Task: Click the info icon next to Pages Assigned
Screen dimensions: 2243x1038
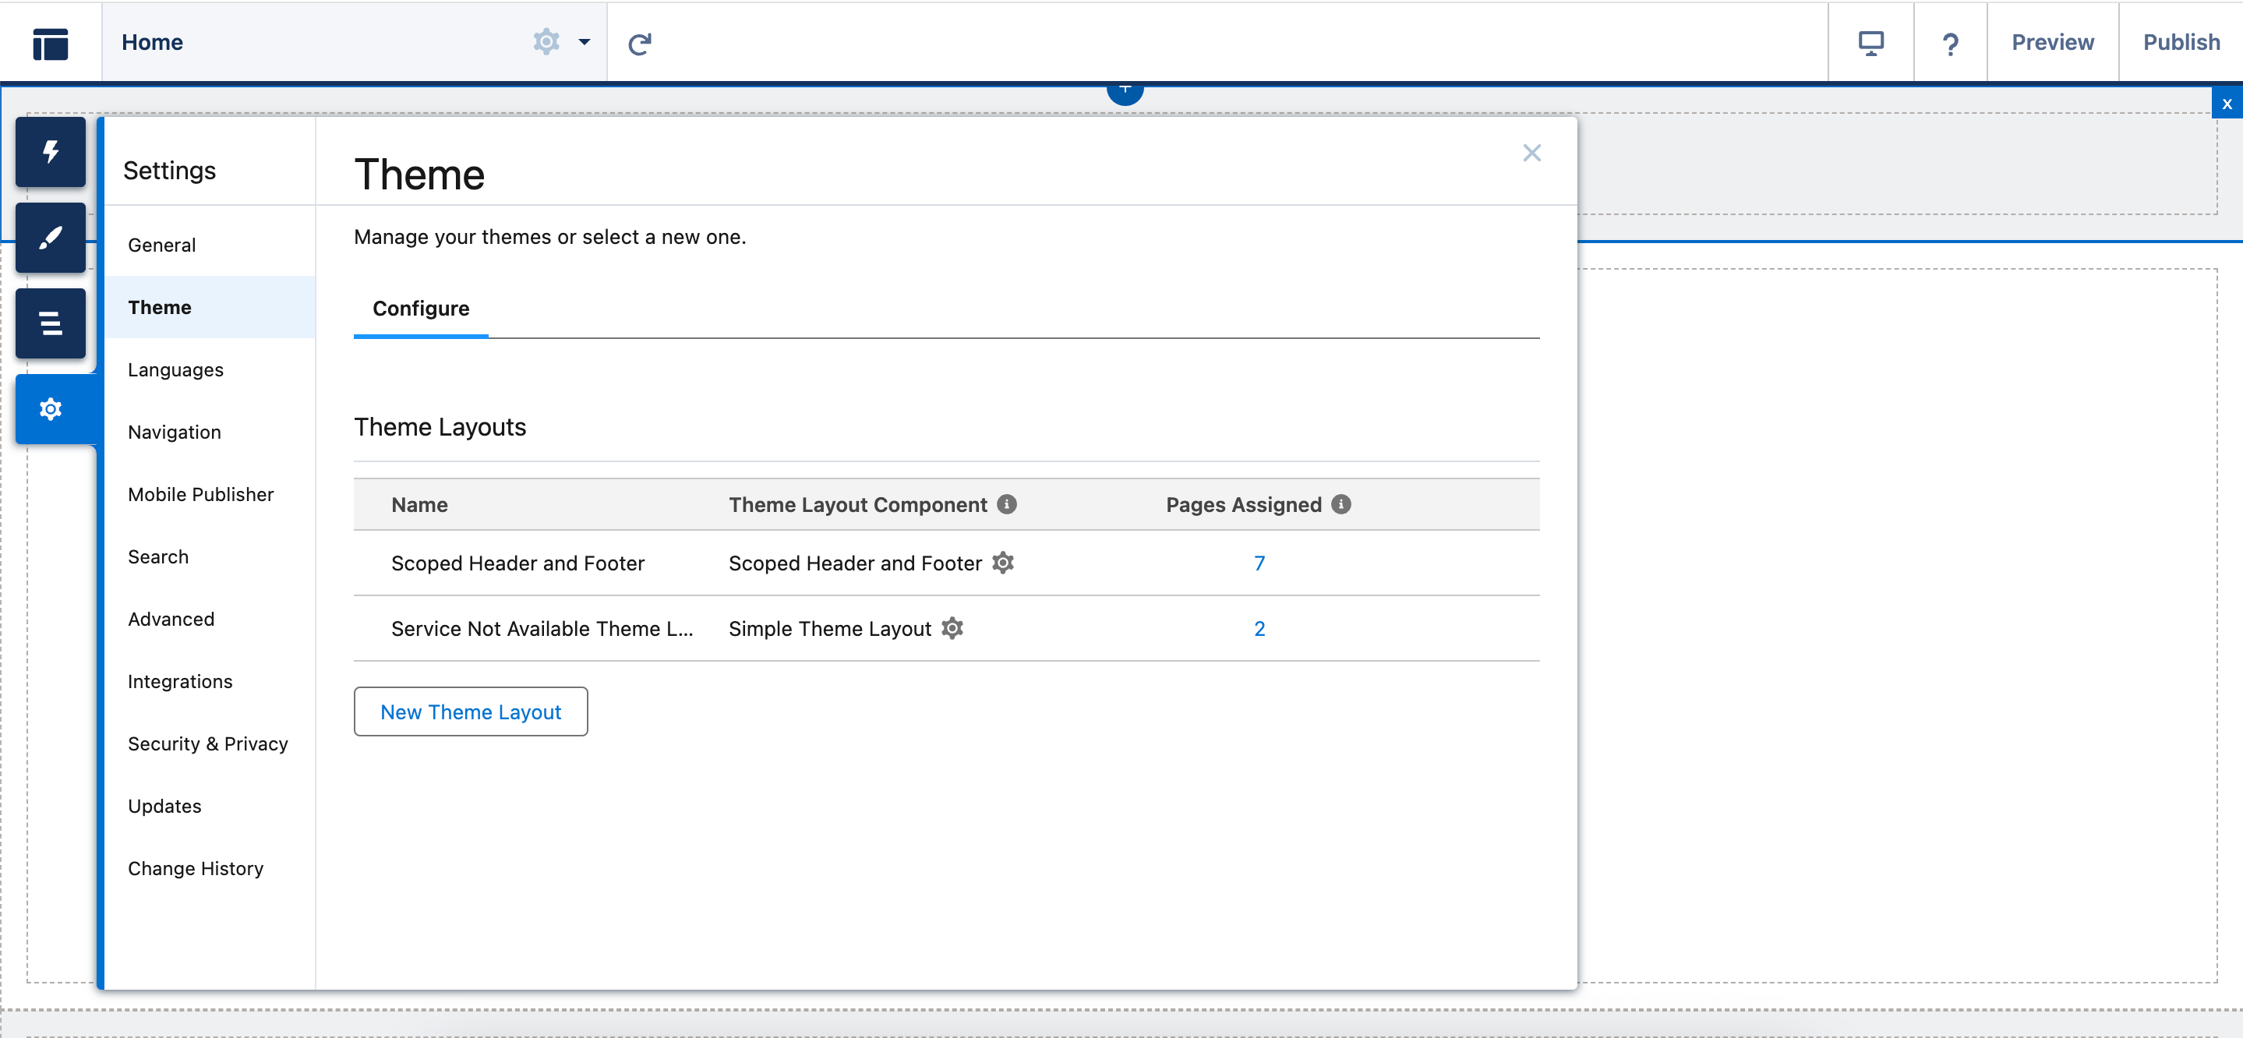Action: tap(1342, 503)
